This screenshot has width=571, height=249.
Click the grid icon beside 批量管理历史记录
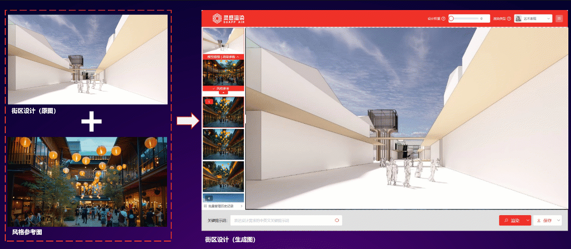pos(205,206)
